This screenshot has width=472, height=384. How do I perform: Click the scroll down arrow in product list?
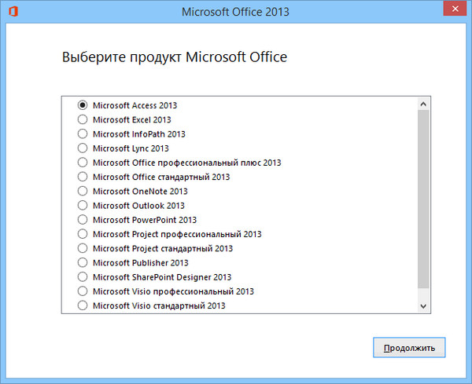tap(423, 305)
